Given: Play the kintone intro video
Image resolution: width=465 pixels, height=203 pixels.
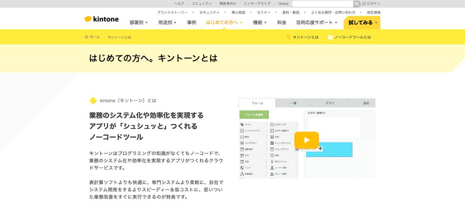Looking at the screenshot, I should (x=307, y=140).
